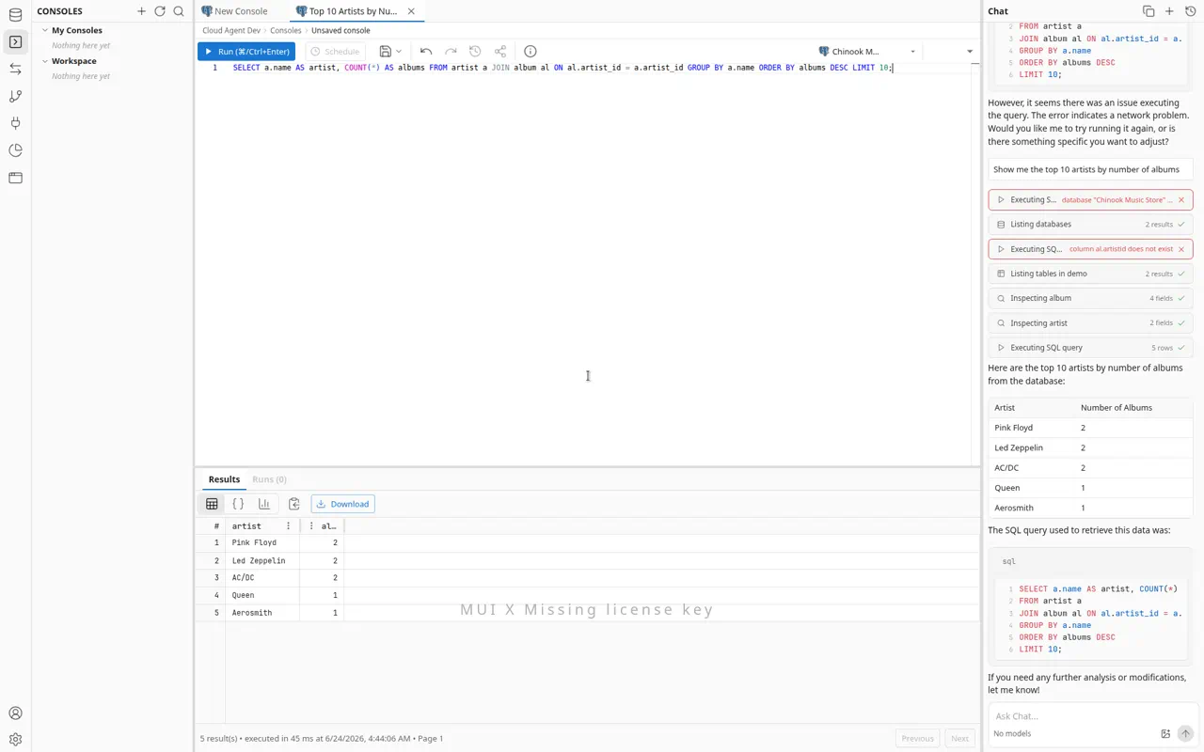Viewport: 1204px width, 752px height.
Task: Search consoles with magnifier icon
Action: tap(179, 11)
